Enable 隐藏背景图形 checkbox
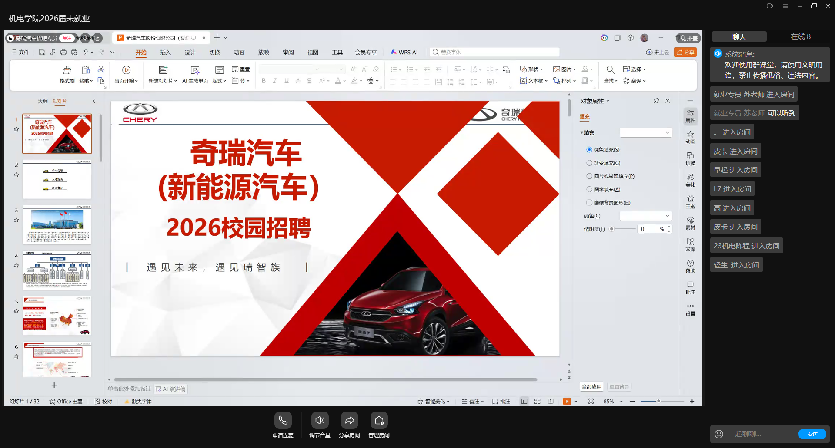 coord(589,203)
